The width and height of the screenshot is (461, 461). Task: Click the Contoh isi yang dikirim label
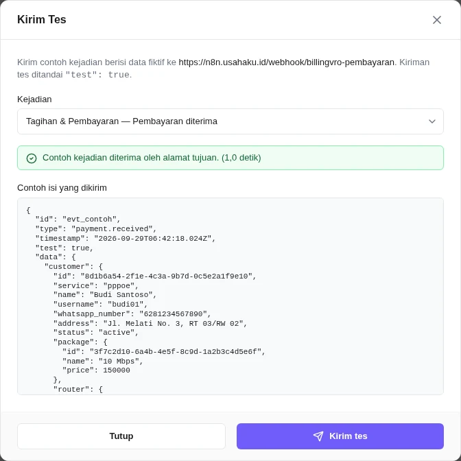[x=62, y=188]
